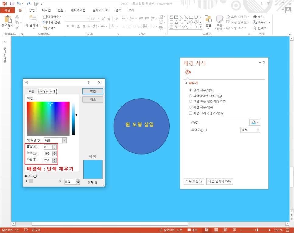The width and height of the screenshot is (294, 233).
Task: Click the Redo arrow icon
Action: (29, 3)
